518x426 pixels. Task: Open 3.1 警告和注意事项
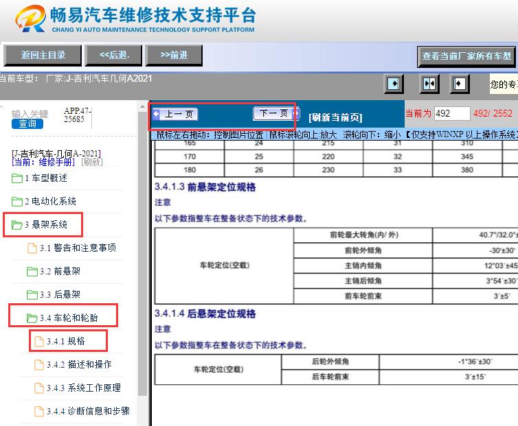click(x=78, y=248)
